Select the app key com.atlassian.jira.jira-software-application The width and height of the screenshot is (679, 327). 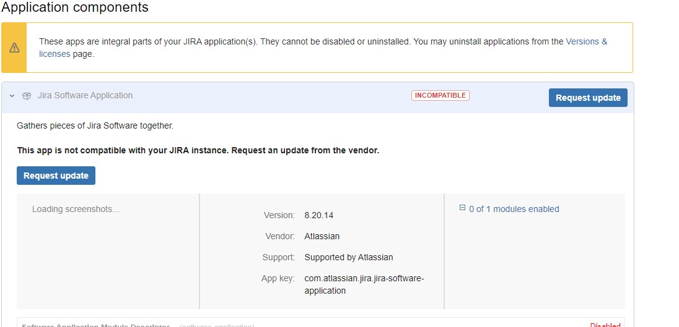coord(364,285)
